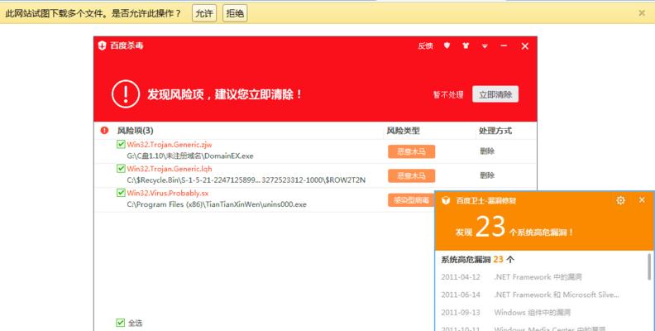Image resolution: width=655 pixels, height=331 pixels.
Task: Open the skin (shirt) icon in title bar
Action: pyautogui.click(x=466, y=46)
